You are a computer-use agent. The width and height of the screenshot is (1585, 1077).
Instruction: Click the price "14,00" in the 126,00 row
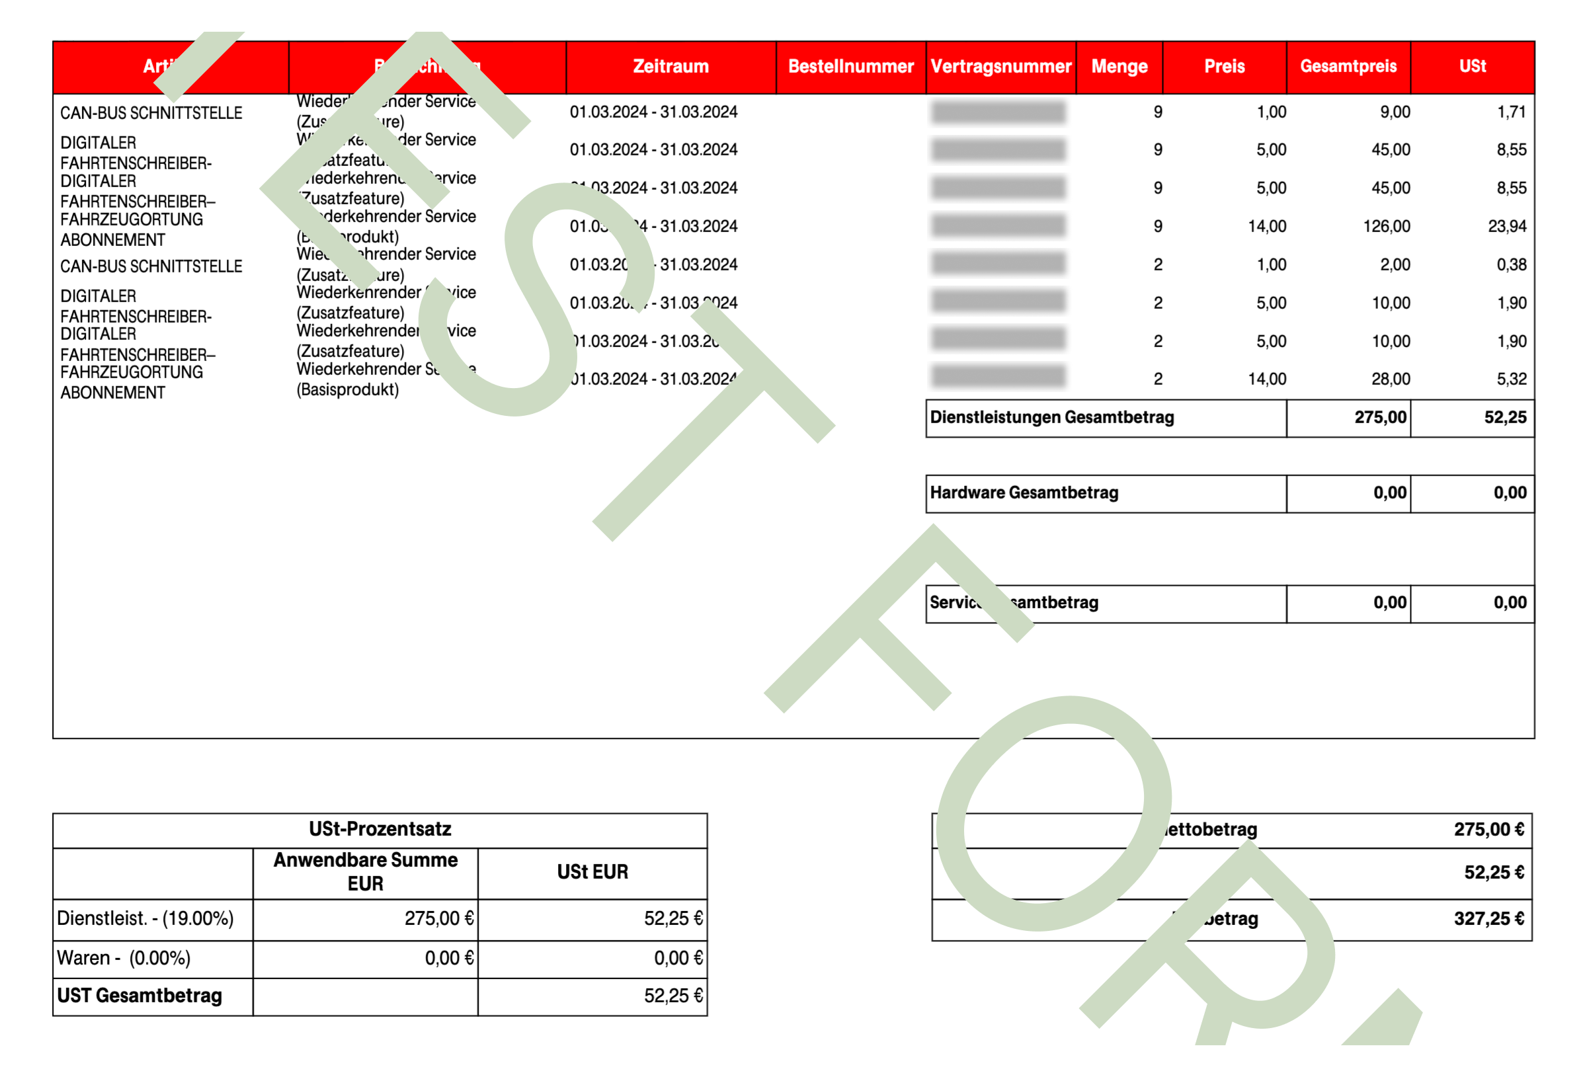(x=1267, y=227)
